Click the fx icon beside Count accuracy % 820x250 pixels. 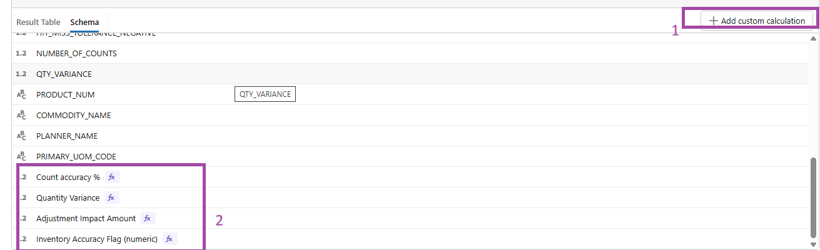click(112, 177)
